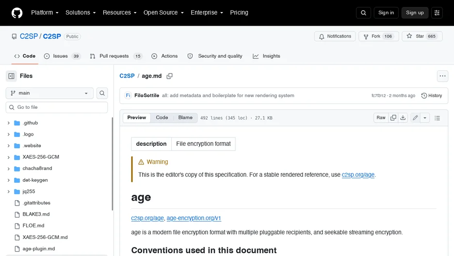Open the GitHub homepage logo
The width and height of the screenshot is (454, 256).
tap(17, 13)
